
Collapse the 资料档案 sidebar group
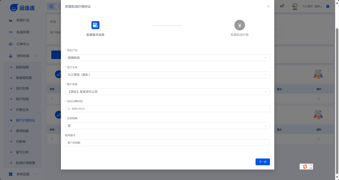[x=23, y=56]
